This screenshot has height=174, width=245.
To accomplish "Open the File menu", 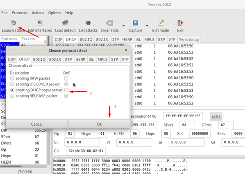I will tap(5, 13).
